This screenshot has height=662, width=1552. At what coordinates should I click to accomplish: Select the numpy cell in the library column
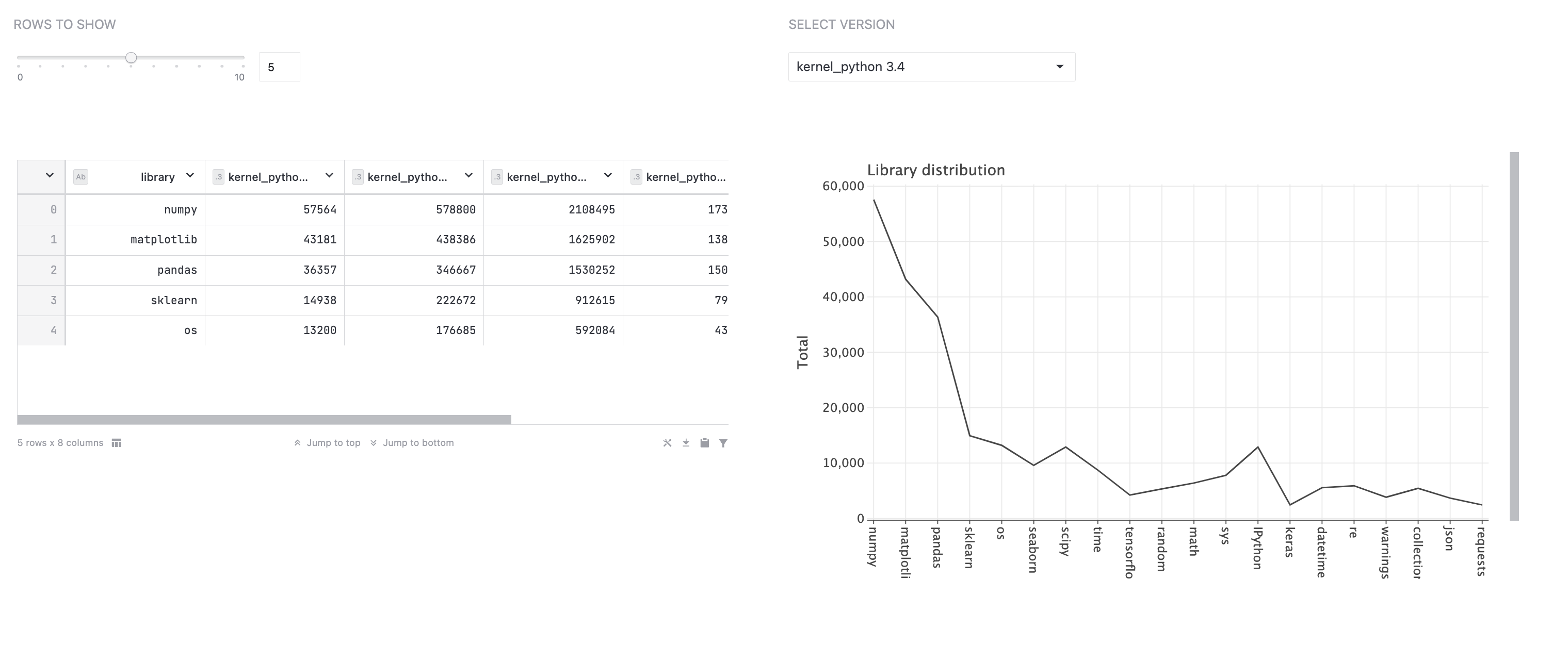180,209
